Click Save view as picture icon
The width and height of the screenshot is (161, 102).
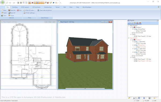38,10
